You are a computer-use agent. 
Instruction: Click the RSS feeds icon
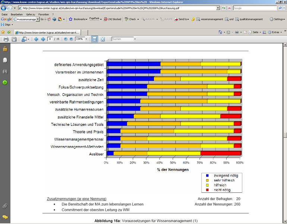point(228,32)
